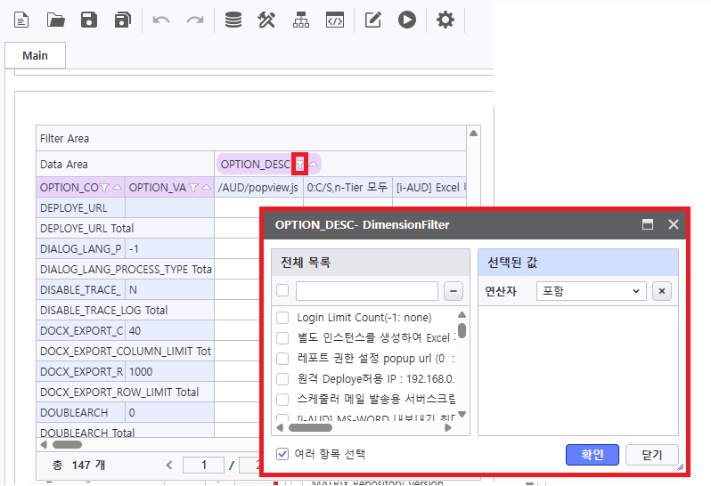Click the Save All toolbar icon
The height and width of the screenshot is (486, 711).
click(123, 20)
